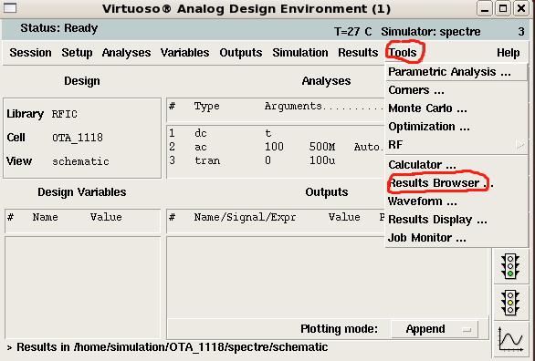This screenshot has width=535, height=361.
Task: Click the Outputs Value column header
Action: [x=344, y=217]
